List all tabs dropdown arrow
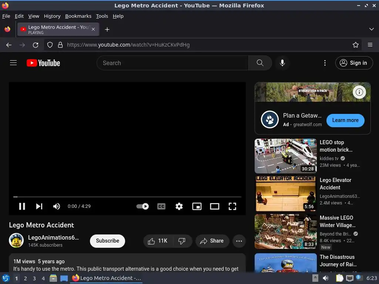Screen dimensions: 379x284 [x=372, y=29]
